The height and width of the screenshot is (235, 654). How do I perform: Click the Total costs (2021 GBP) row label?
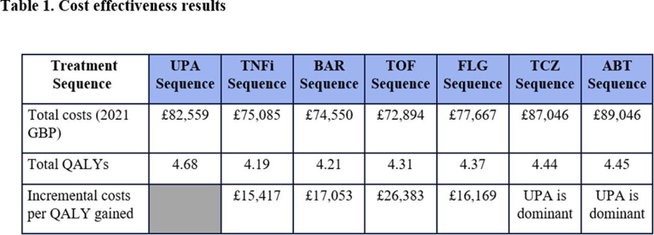[x=78, y=123]
